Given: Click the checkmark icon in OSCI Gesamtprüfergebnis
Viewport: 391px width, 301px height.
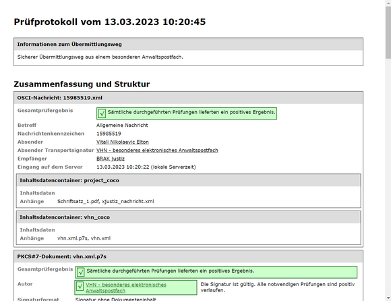Looking at the screenshot, I should [102, 113].
